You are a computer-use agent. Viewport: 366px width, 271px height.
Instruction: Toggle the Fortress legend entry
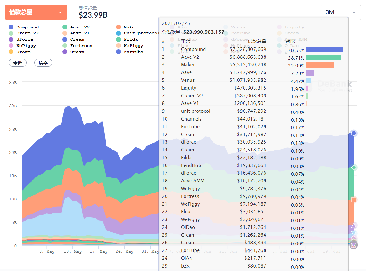77,46
